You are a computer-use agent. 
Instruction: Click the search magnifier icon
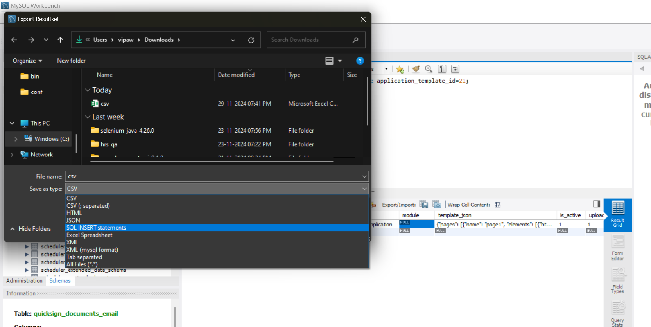[x=355, y=40]
